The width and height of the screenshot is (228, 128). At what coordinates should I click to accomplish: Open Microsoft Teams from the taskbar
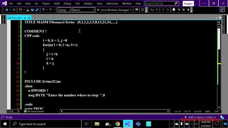(x=138, y=124)
